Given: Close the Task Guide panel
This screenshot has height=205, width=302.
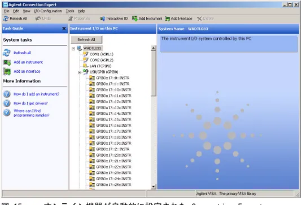Looking at the screenshot, I should 64,28.
